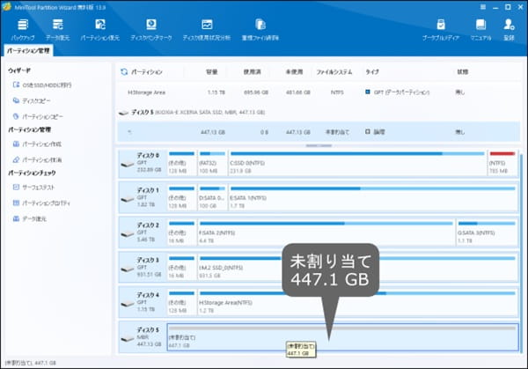
Task: Open ディスク使用状況分析 analyzer
Action: 207,30
